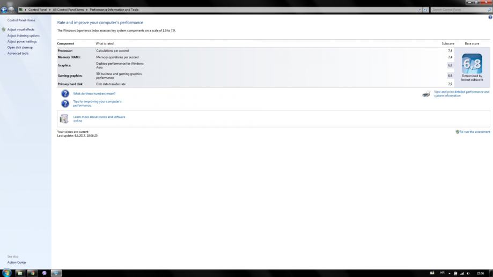This screenshot has width=493, height=277.
Task: Click the taskbar clock
Action: [x=480, y=273]
